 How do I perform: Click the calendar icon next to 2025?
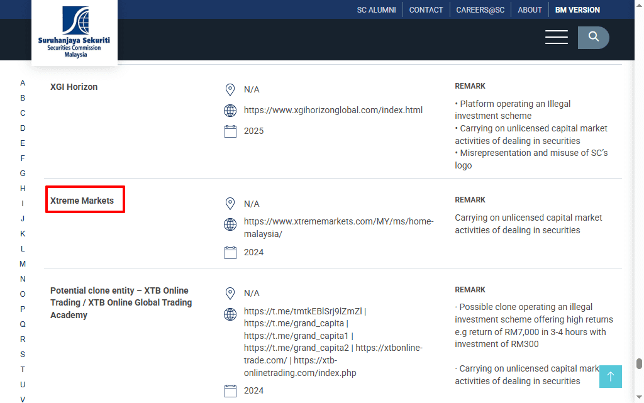pos(230,131)
